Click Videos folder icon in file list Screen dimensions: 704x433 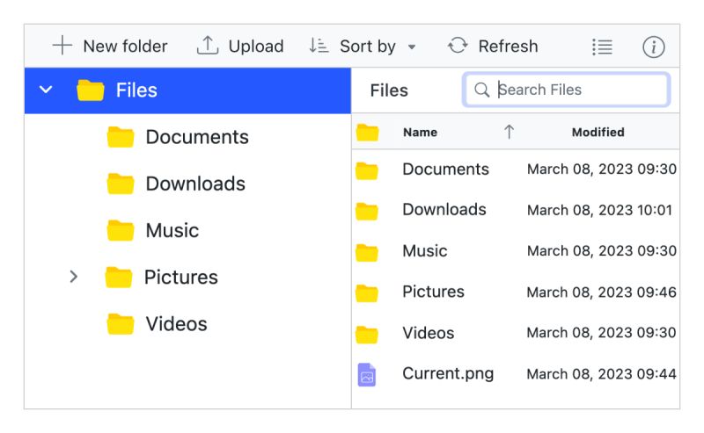click(367, 335)
